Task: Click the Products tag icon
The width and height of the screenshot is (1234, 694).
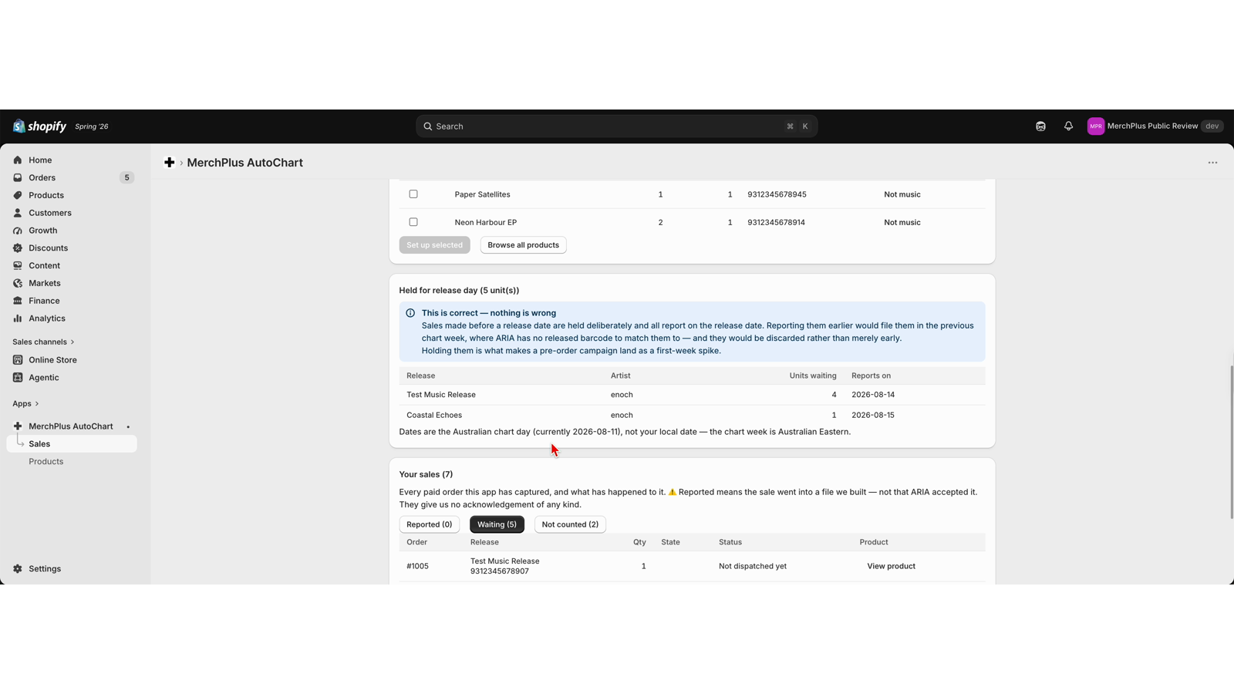Action: pos(18,195)
